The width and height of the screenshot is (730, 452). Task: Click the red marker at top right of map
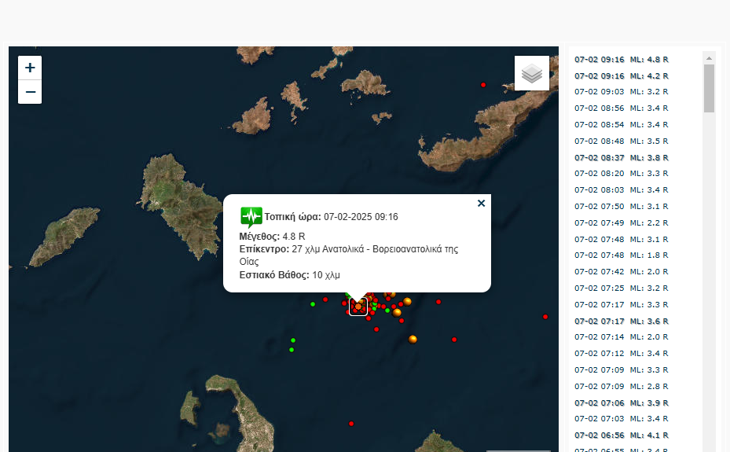(x=483, y=85)
